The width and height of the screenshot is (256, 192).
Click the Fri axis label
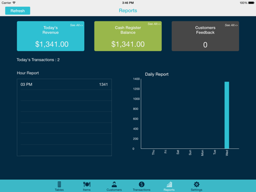pyautogui.click(x=165, y=151)
